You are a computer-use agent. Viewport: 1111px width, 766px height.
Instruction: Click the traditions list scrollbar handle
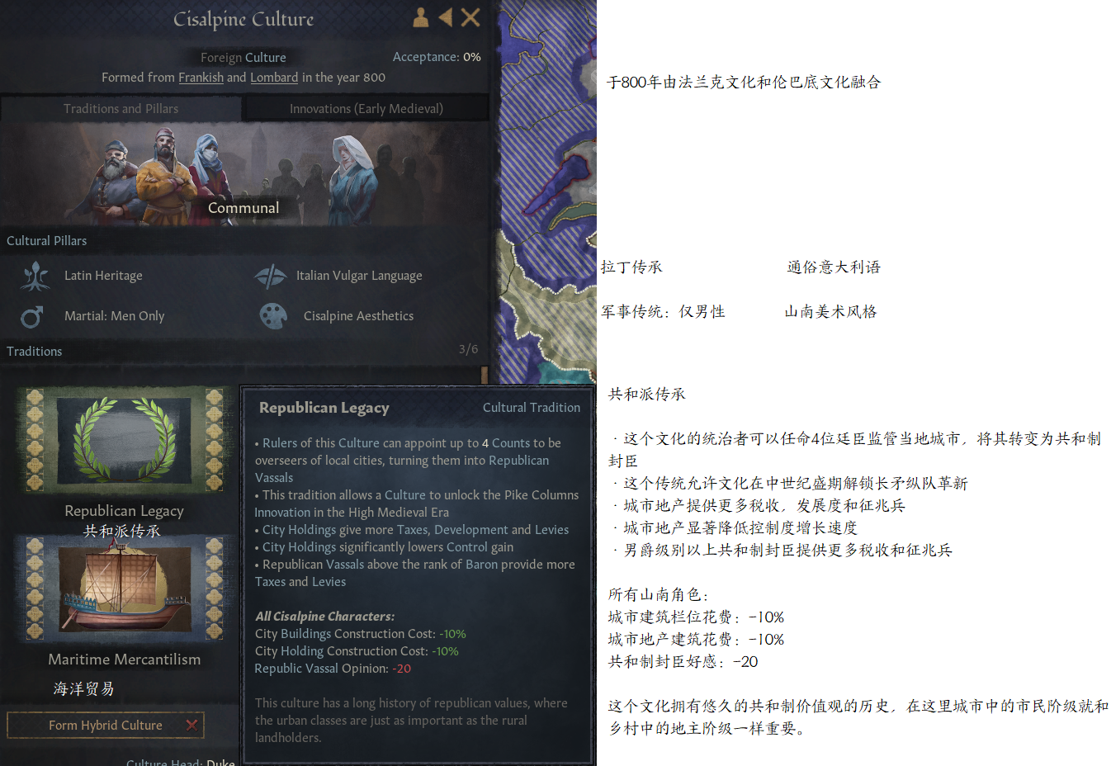(x=485, y=375)
